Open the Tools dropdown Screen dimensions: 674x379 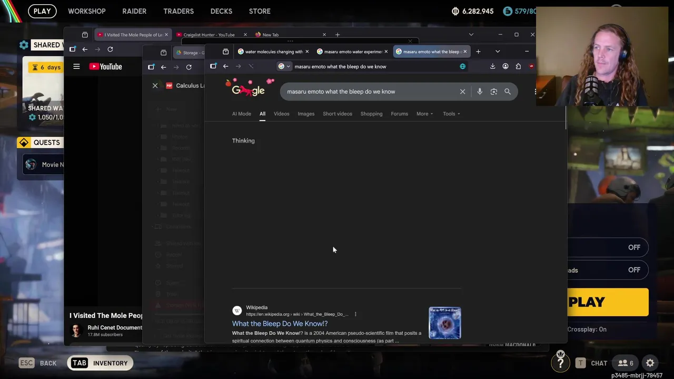[x=451, y=114]
